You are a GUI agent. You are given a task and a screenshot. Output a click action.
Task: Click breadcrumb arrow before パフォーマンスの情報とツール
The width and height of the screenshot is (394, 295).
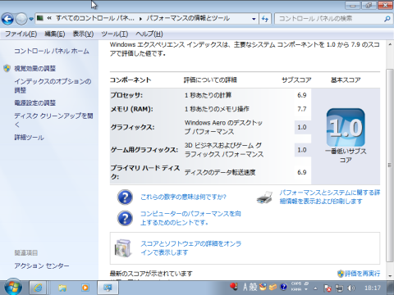click(x=140, y=19)
